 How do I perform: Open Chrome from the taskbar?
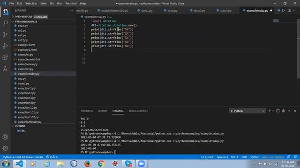(x=101, y=164)
